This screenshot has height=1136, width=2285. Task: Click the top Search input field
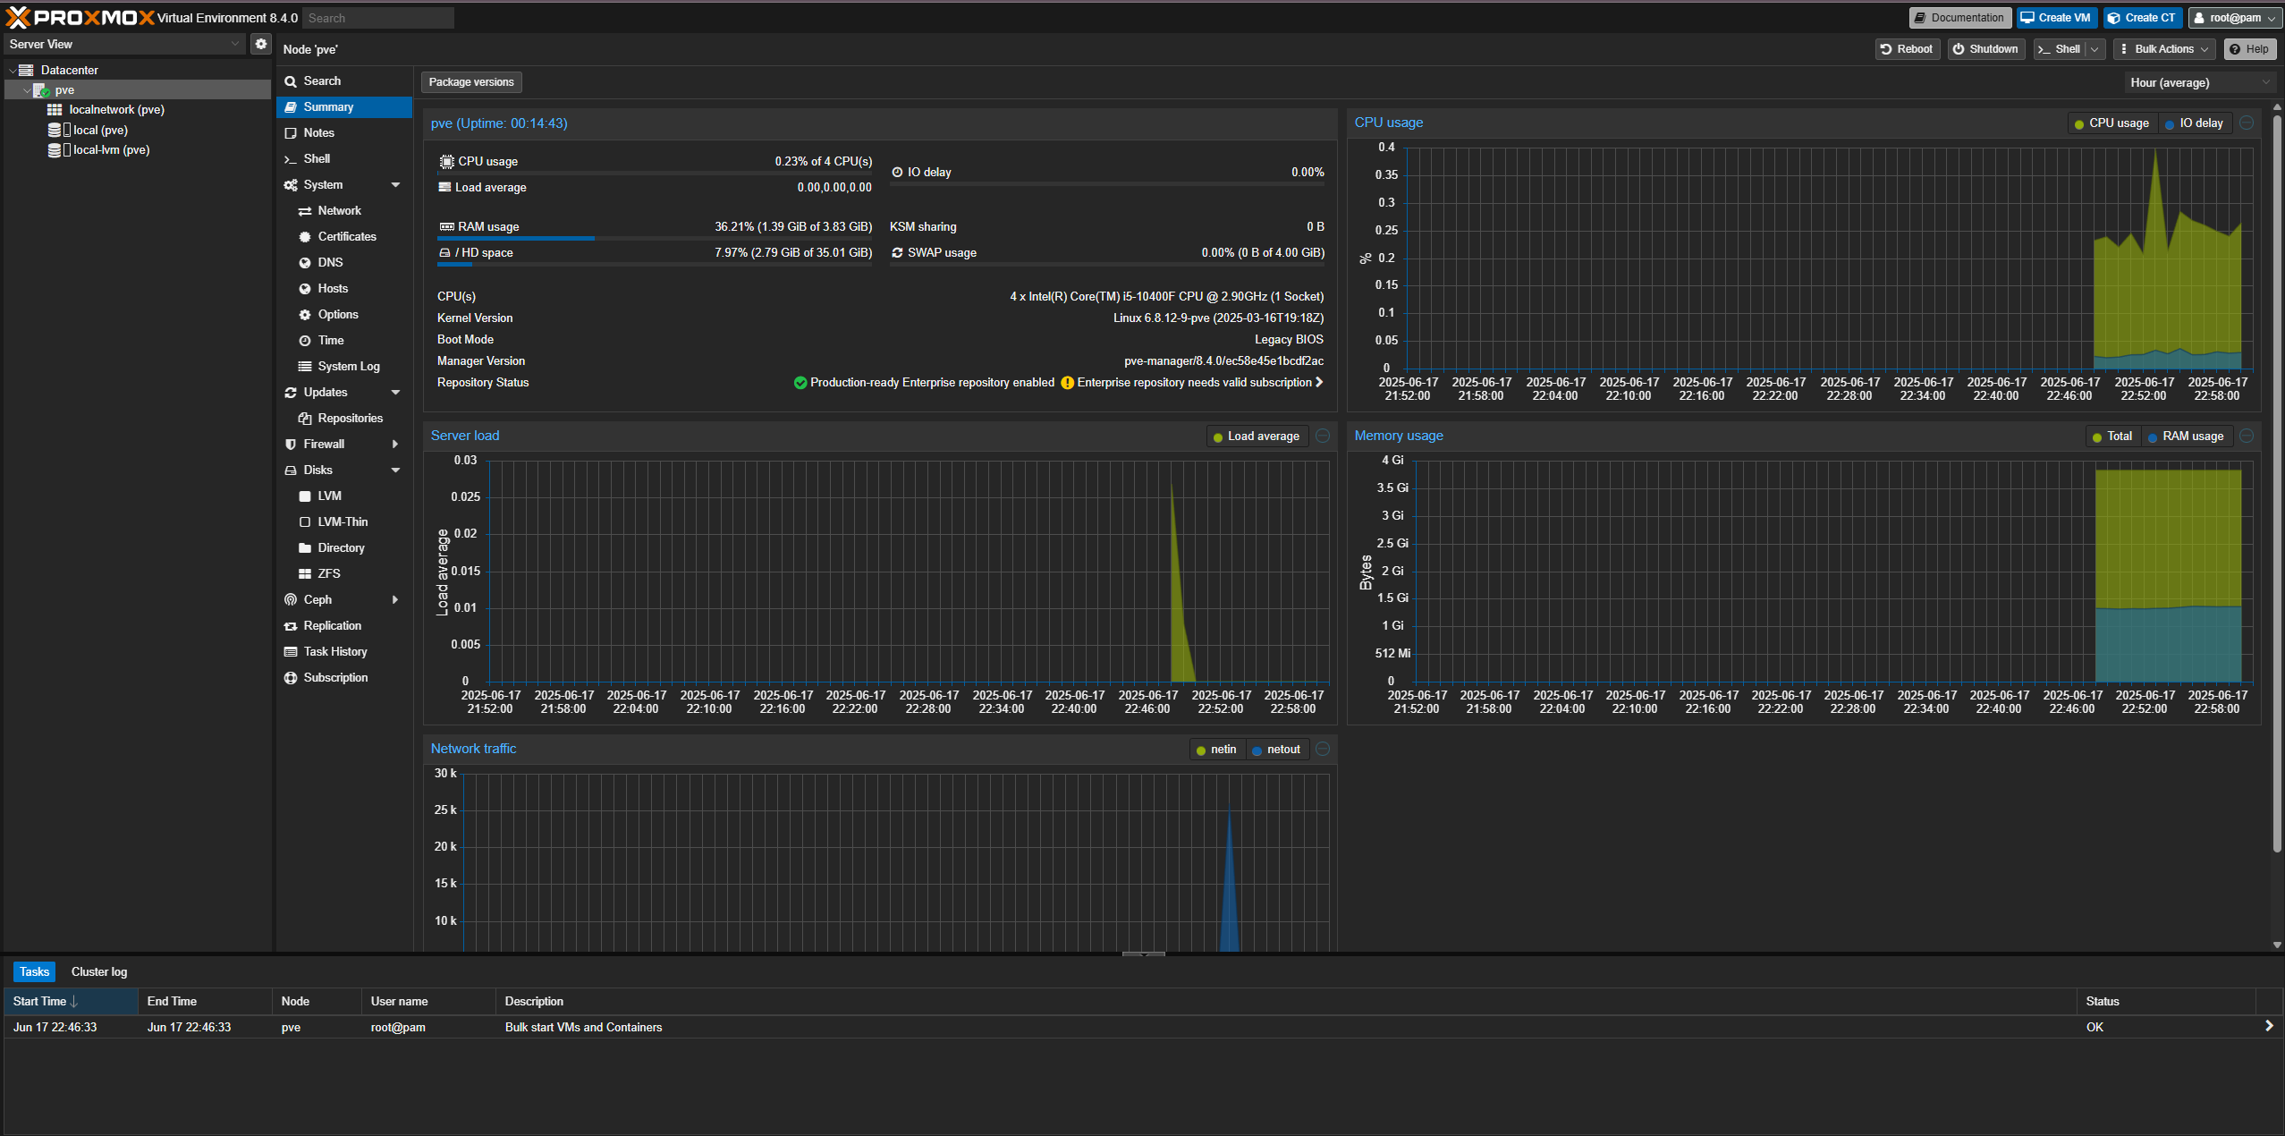click(377, 18)
